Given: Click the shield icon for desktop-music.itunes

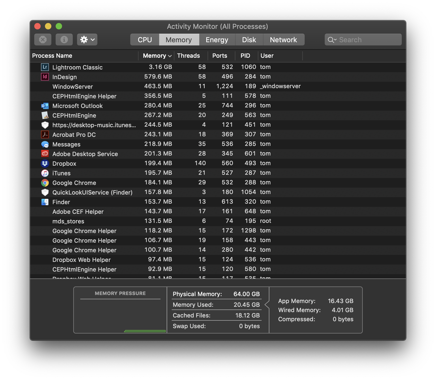Looking at the screenshot, I should click(x=45, y=125).
